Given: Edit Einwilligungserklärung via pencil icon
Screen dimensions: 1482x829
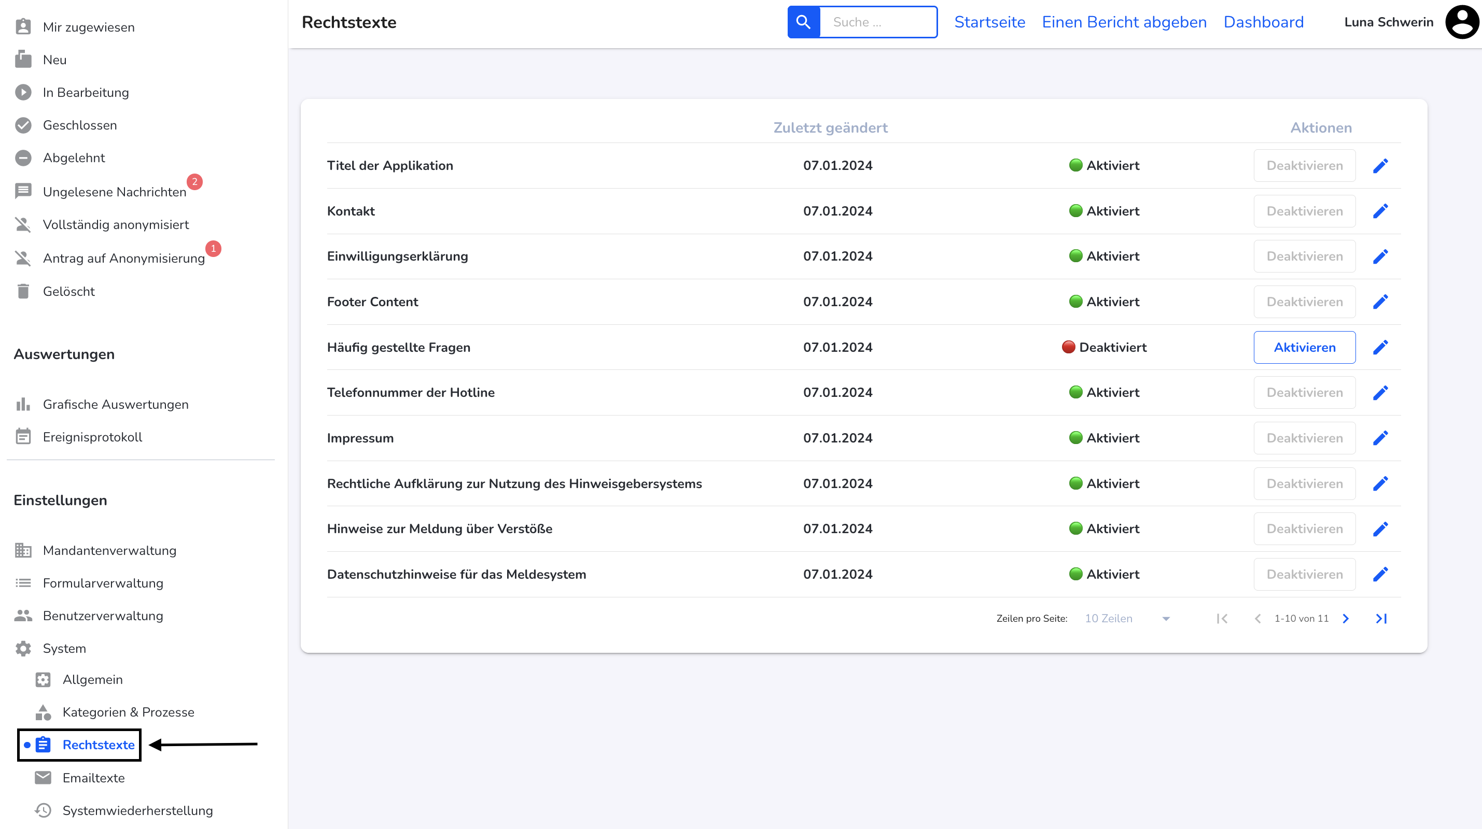Looking at the screenshot, I should pyautogui.click(x=1380, y=256).
